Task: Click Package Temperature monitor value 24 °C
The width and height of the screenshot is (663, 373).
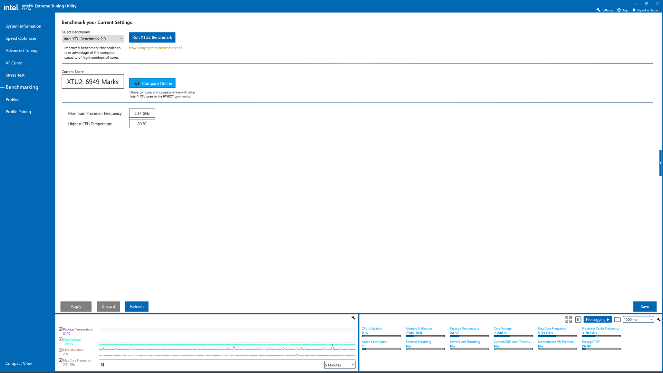Action: pyautogui.click(x=454, y=333)
